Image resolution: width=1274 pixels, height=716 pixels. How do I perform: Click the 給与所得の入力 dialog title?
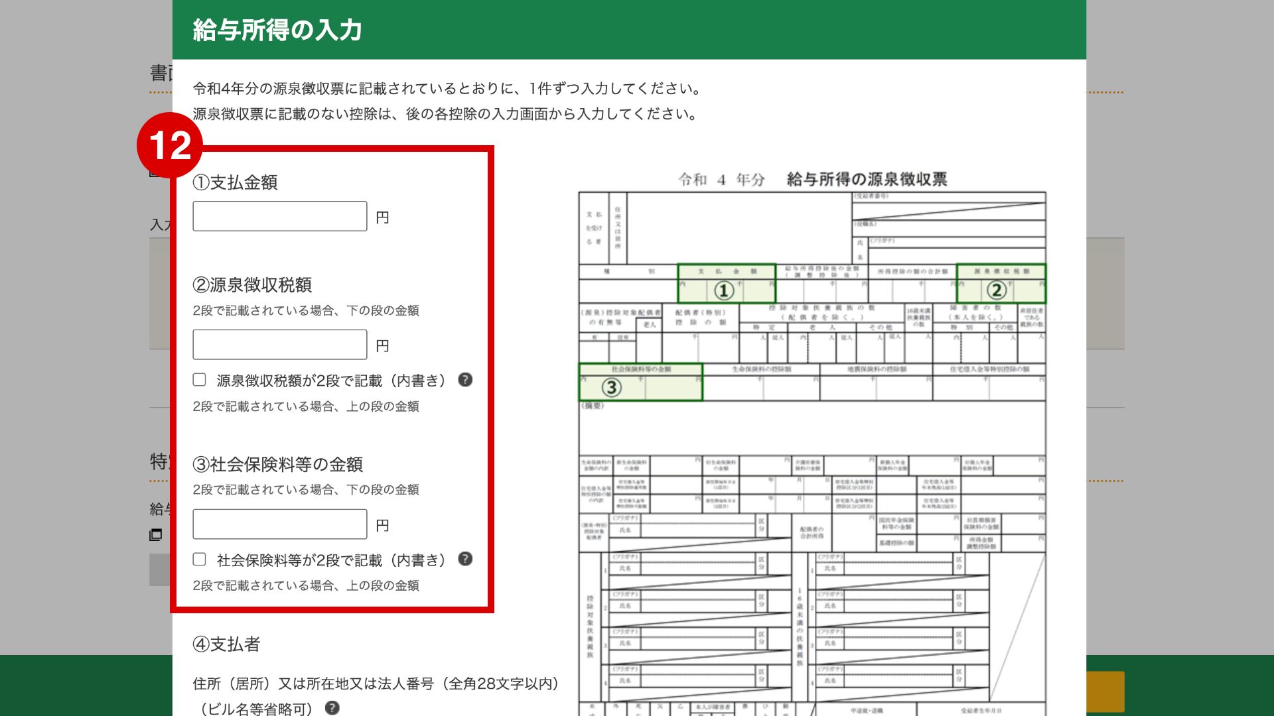[x=277, y=30]
